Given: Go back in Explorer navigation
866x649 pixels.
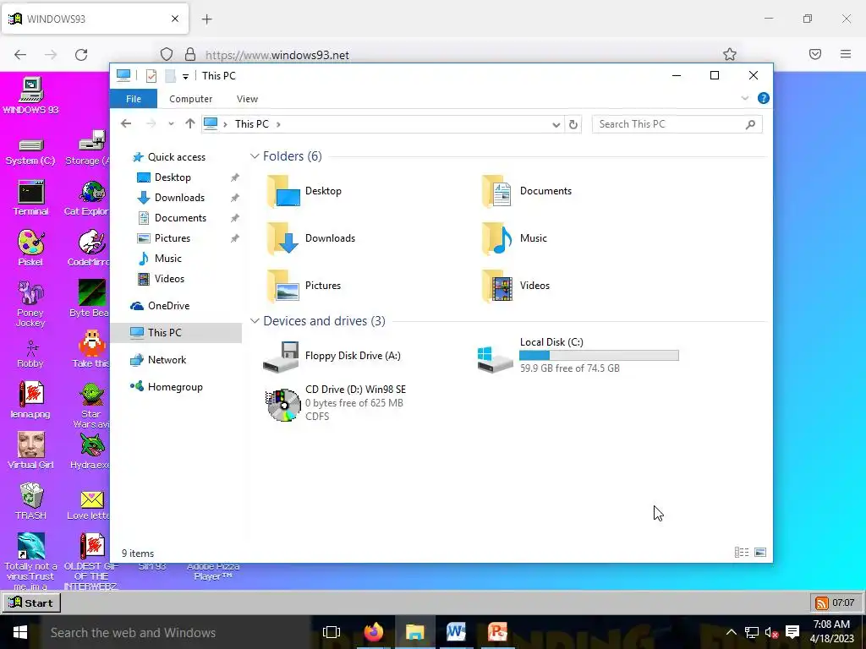Looking at the screenshot, I should (126, 123).
